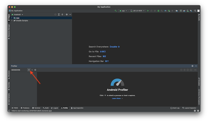Open the Build tool window tab
The width and height of the screenshot is (208, 122).
46,108
